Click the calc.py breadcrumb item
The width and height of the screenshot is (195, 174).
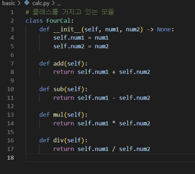41,4
